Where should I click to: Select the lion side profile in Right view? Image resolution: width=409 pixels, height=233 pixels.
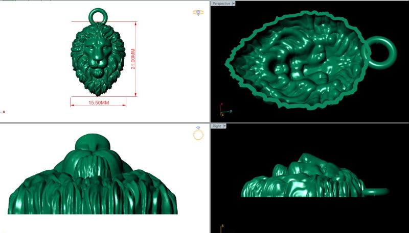tap(302, 178)
